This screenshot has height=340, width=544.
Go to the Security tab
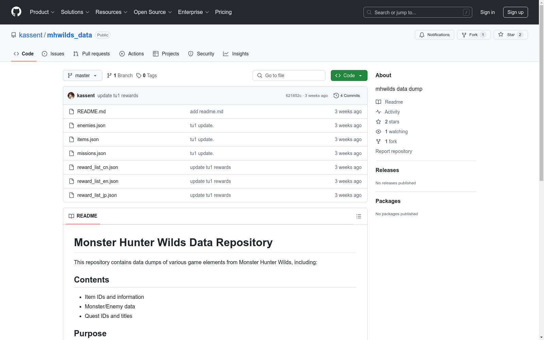click(201, 54)
